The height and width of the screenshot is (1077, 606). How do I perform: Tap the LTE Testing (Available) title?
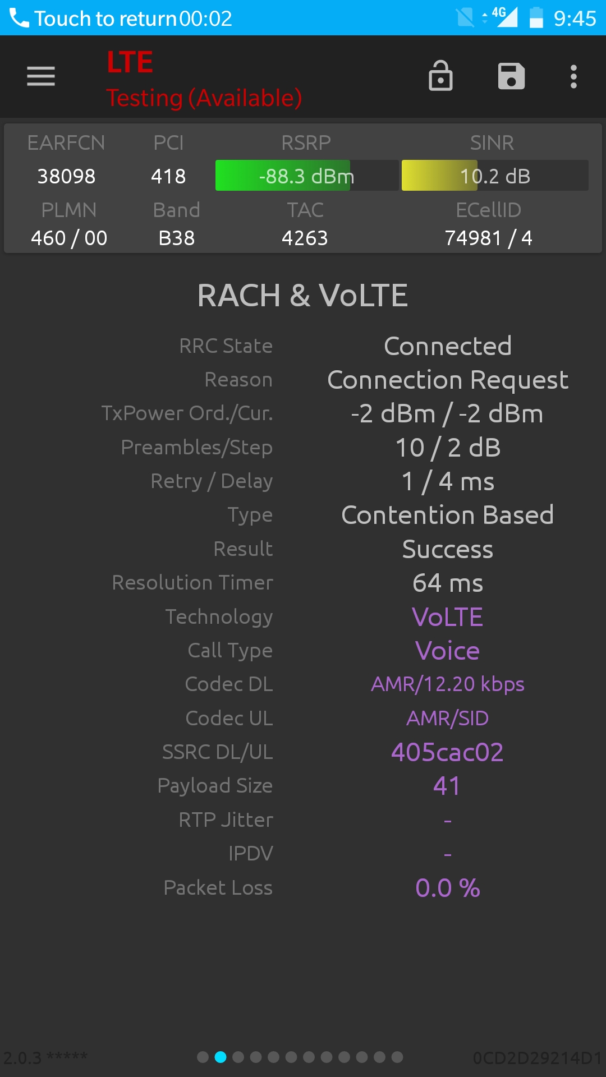pyautogui.click(x=204, y=80)
